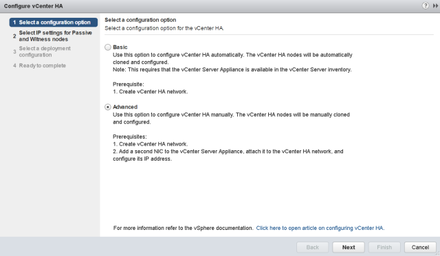
Task: Choose step 3 Select a deployment configuration
Action: point(42,51)
